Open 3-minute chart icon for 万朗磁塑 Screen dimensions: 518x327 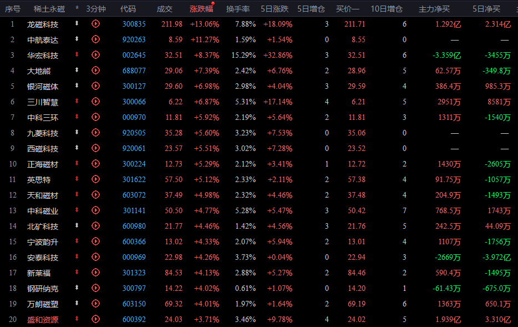pyautogui.click(x=95, y=304)
